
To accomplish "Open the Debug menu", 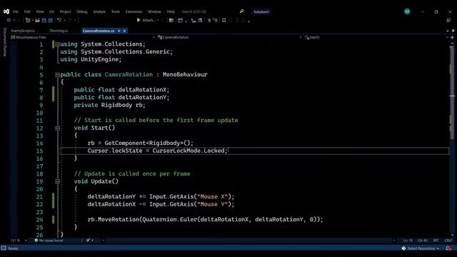I will pos(82,11).
